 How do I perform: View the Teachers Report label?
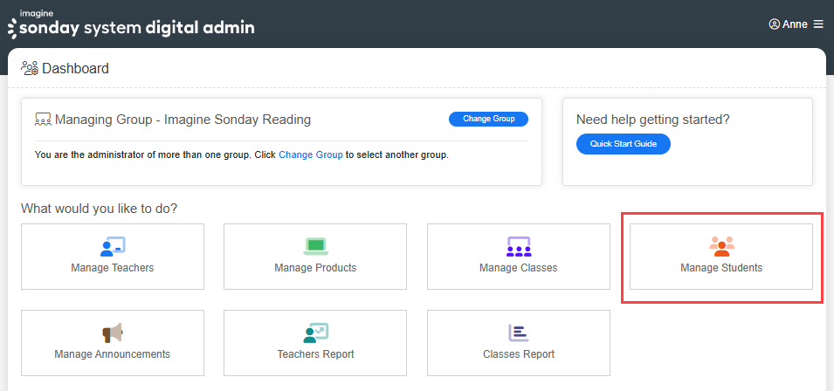tap(315, 353)
